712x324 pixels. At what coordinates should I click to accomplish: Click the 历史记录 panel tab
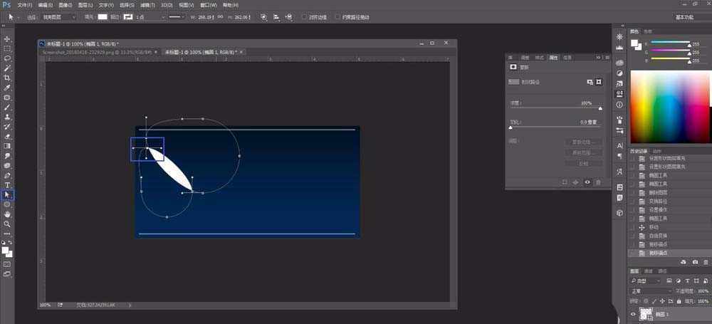pyautogui.click(x=640, y=151)
